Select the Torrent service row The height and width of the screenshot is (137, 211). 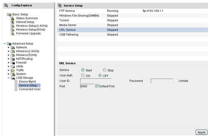point(132,21)
